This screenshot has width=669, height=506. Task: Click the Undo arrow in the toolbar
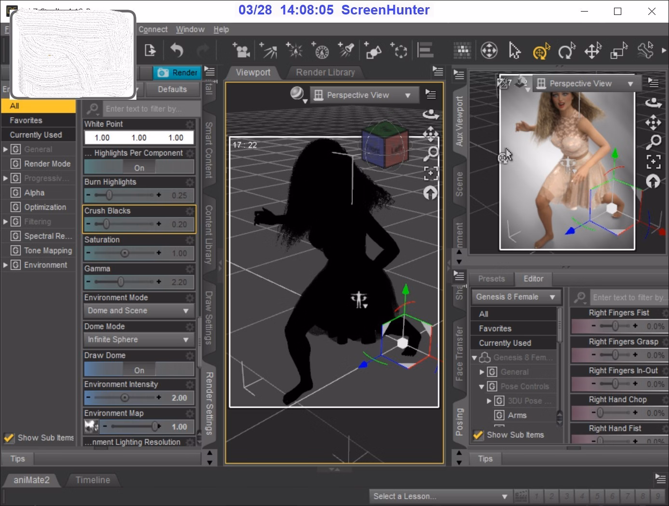pos(177,51)
